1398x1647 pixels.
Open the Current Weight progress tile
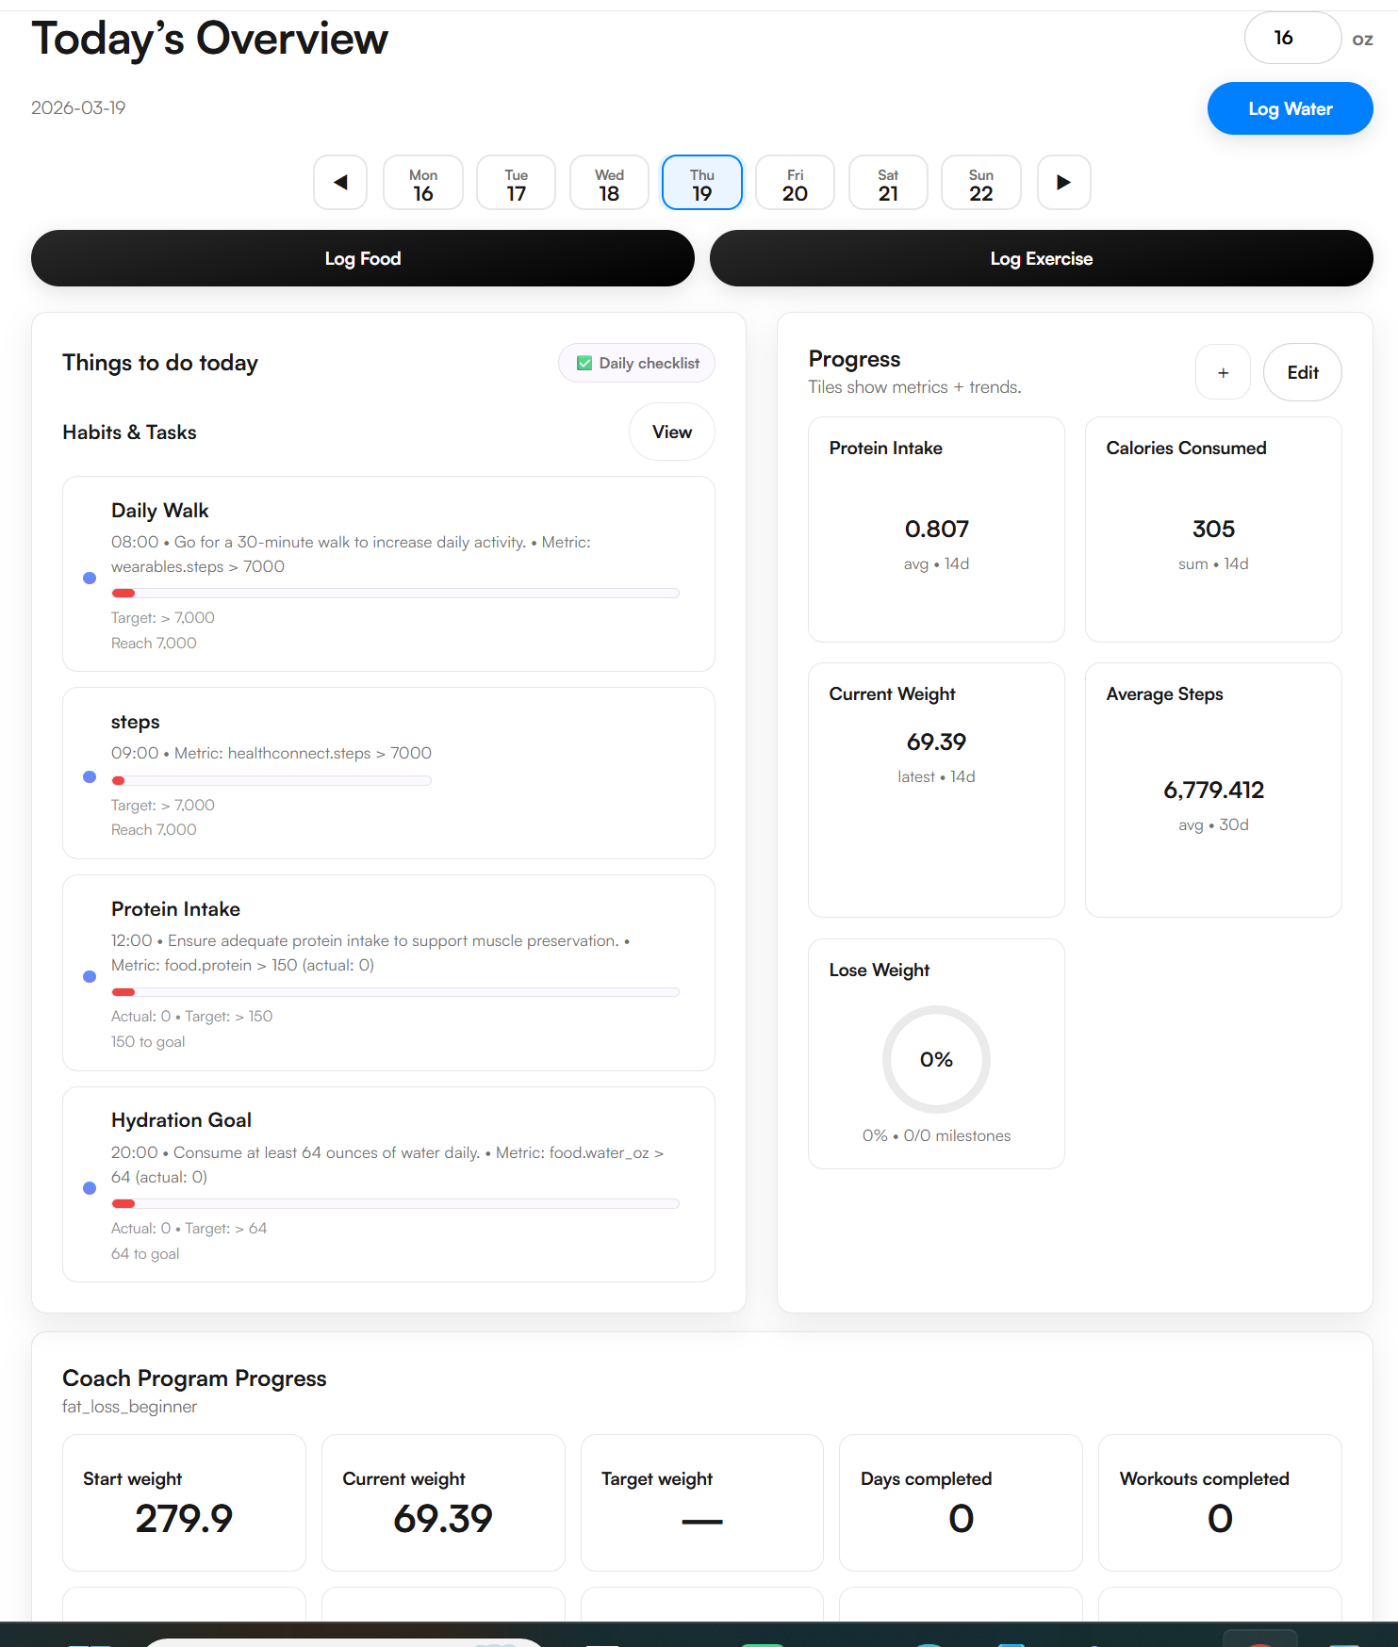936,790
